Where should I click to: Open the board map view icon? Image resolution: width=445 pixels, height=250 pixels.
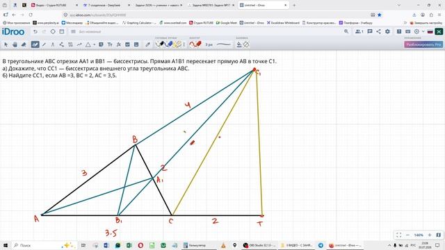tap(439, 235)
